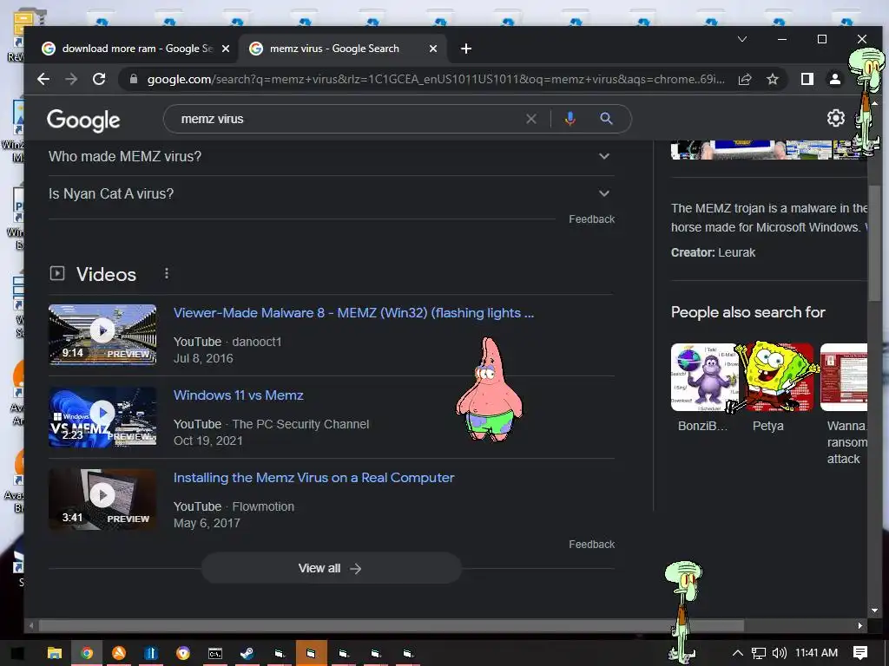Open the WannaCry ransomware related card
Viewport: 889px width, 666px height.
pos(845,405)
